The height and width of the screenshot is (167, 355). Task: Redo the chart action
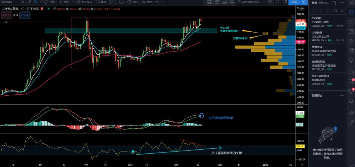click(x=163, y=2)
